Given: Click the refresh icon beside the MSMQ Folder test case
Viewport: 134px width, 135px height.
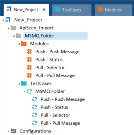Looking at the screenshot, I should 29,91.
